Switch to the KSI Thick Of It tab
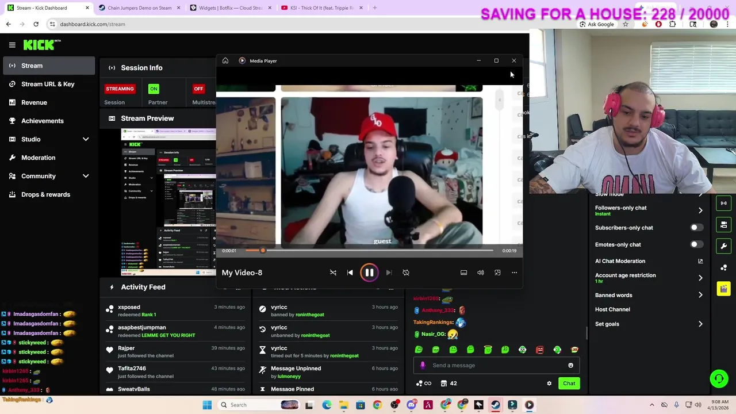The image size is (736, 414). click(x=322, y=8)
